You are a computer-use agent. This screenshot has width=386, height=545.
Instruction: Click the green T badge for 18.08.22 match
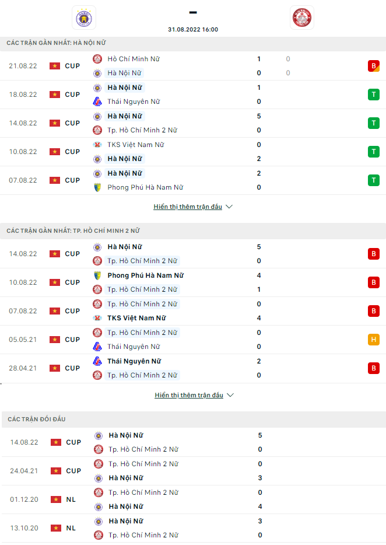(374, 95)
